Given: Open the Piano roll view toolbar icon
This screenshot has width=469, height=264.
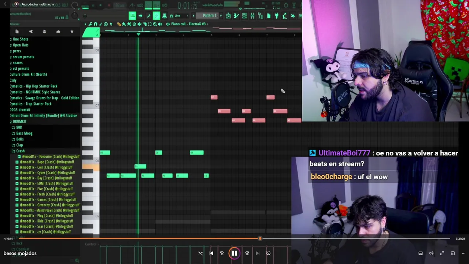Looking at the screenshot, I should 236,16.
